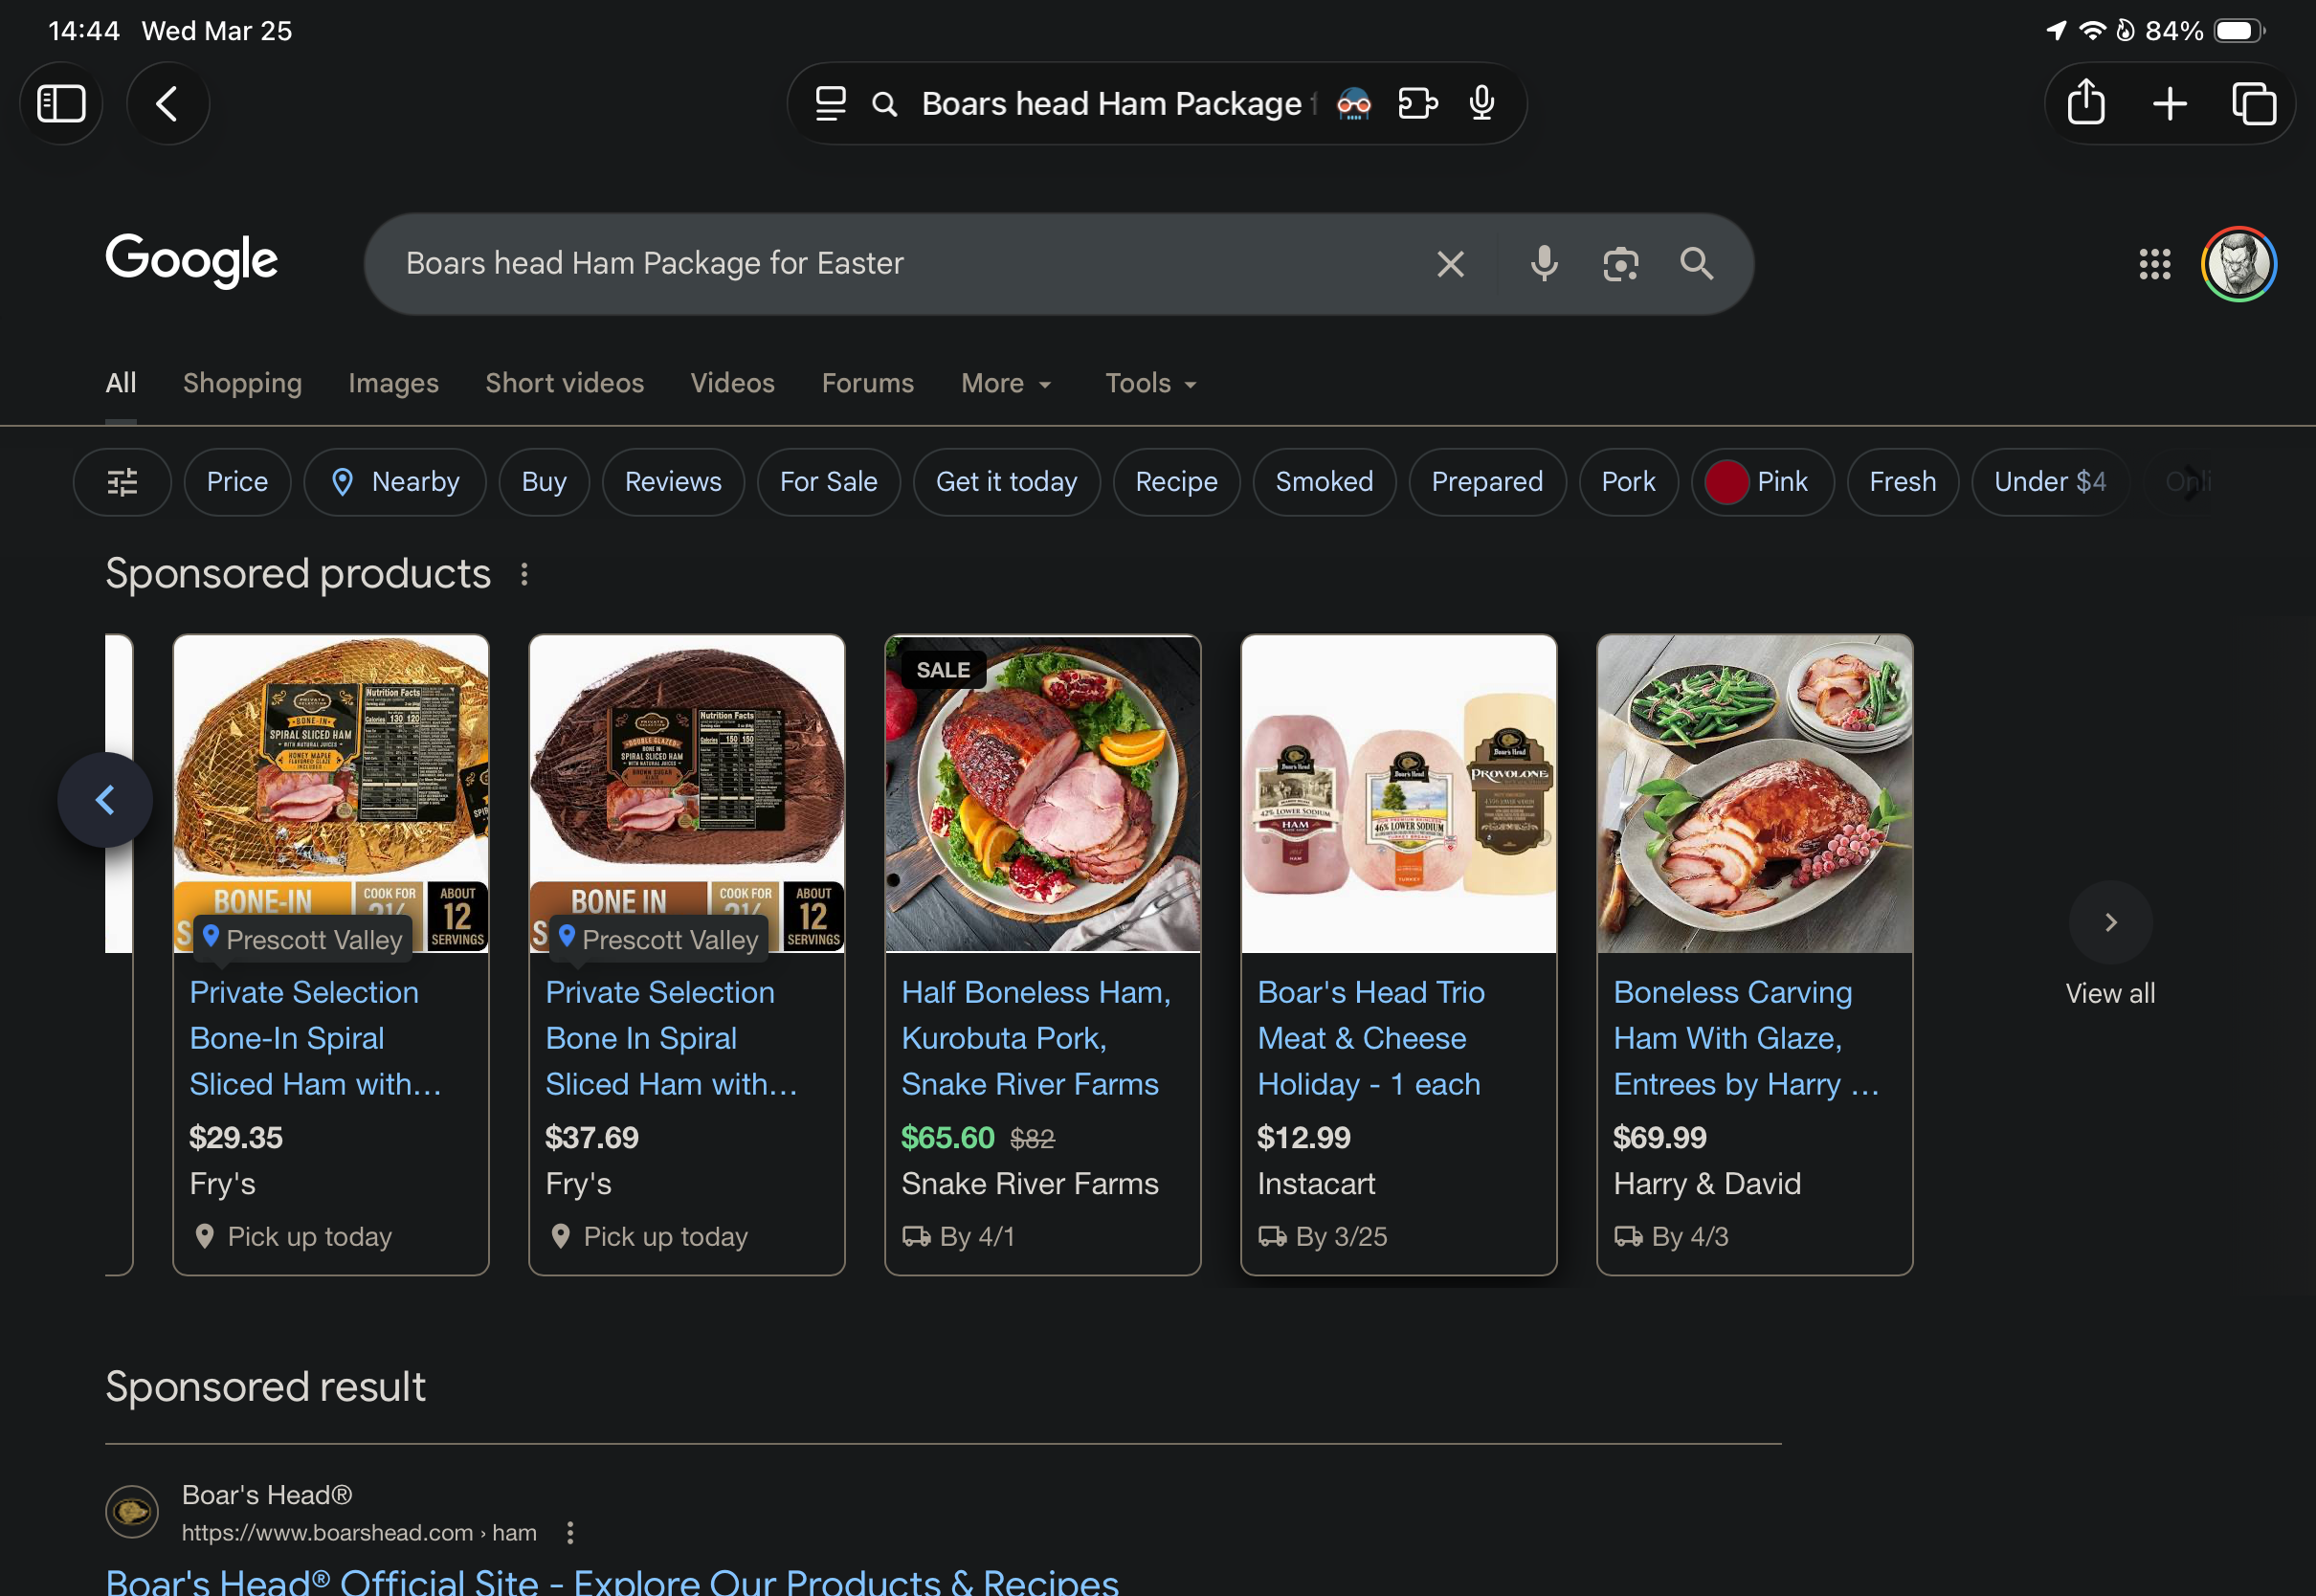
Task: Apply the Fresh filter chip
Action: pos(1902,482)
